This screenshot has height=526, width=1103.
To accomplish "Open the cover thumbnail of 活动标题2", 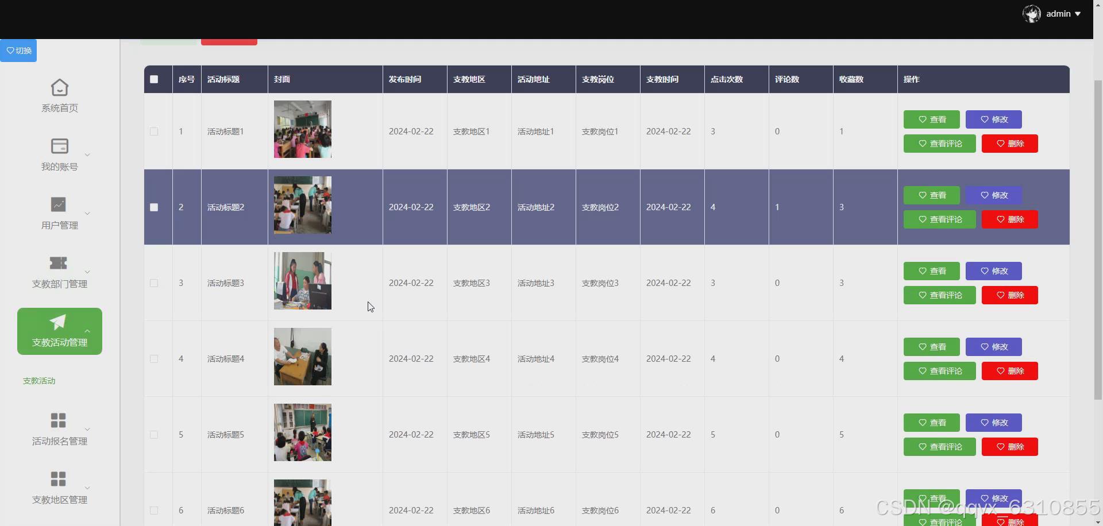I will click(x=302, y=205).
